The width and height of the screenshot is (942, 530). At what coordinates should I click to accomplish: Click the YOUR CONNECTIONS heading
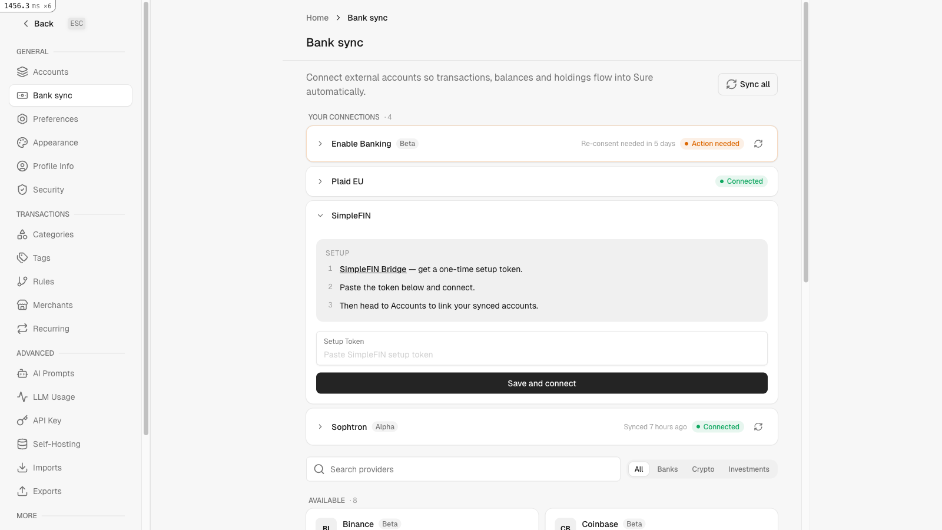(x=344, y=117)
